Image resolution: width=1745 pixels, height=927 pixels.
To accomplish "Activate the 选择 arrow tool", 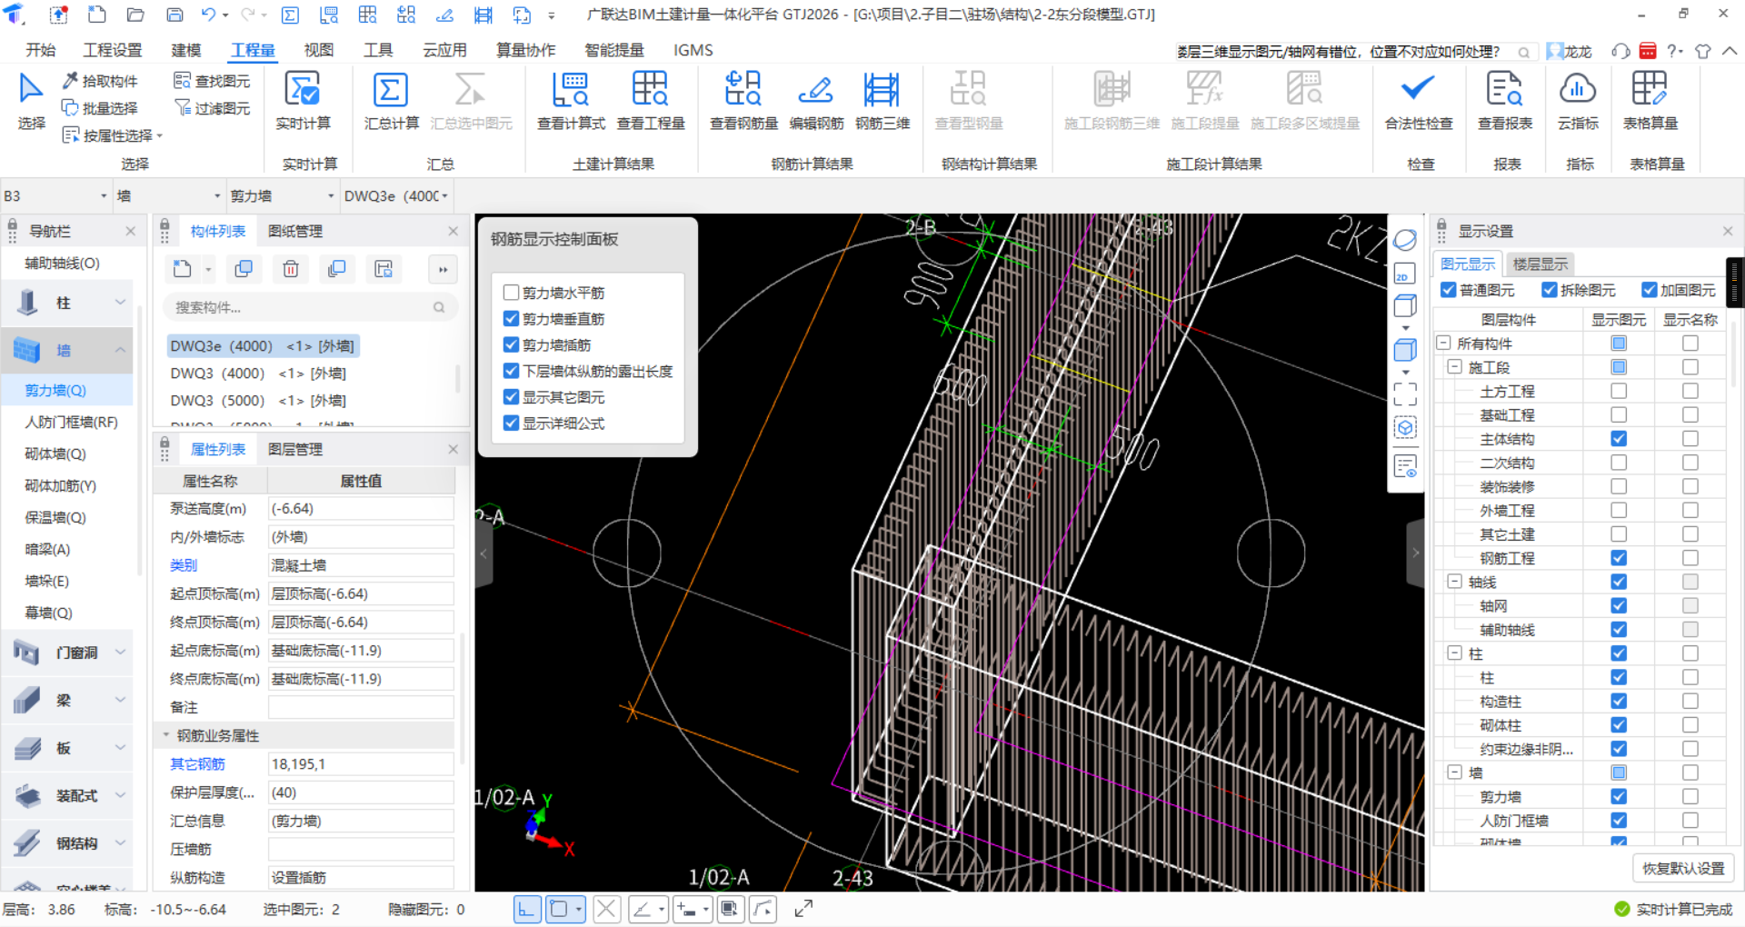I will pos(31,101).
